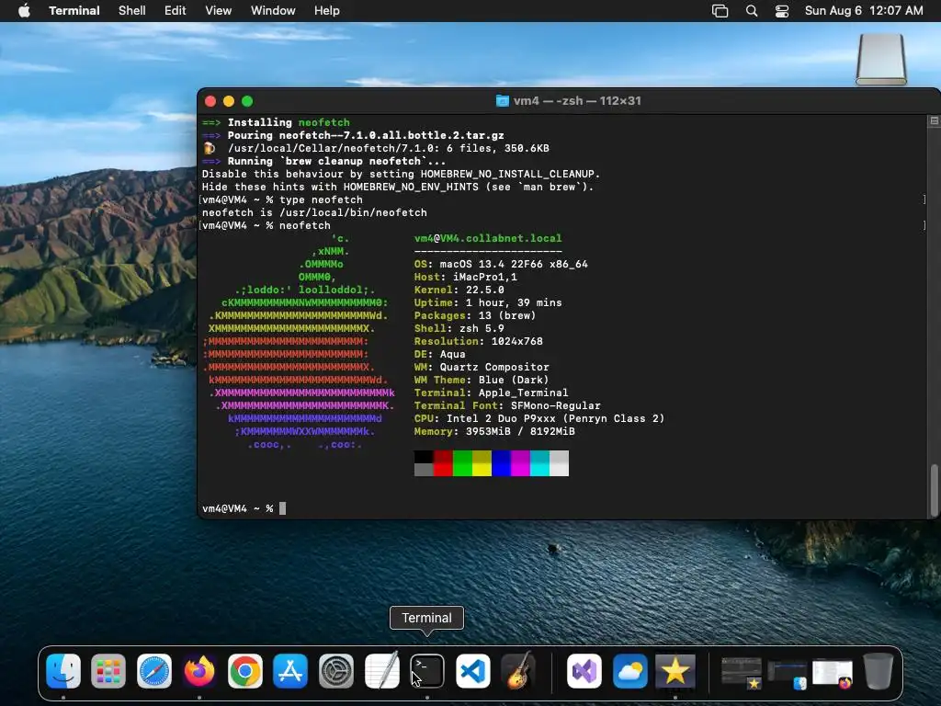Click split pane icon at top-right of Terminal
Screen dimensions: 941x706
tap(934, 120)
